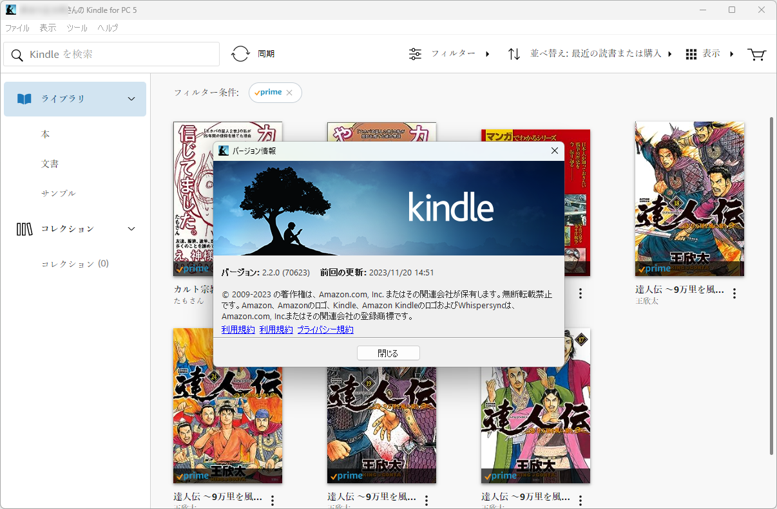Image resolution: width=777 pixels, height=509 pixels.
Task: Click the search magnifier icon
Action: (x=17, y=54)
